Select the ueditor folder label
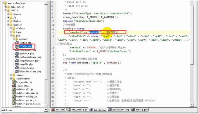 (x=18, y=25)
